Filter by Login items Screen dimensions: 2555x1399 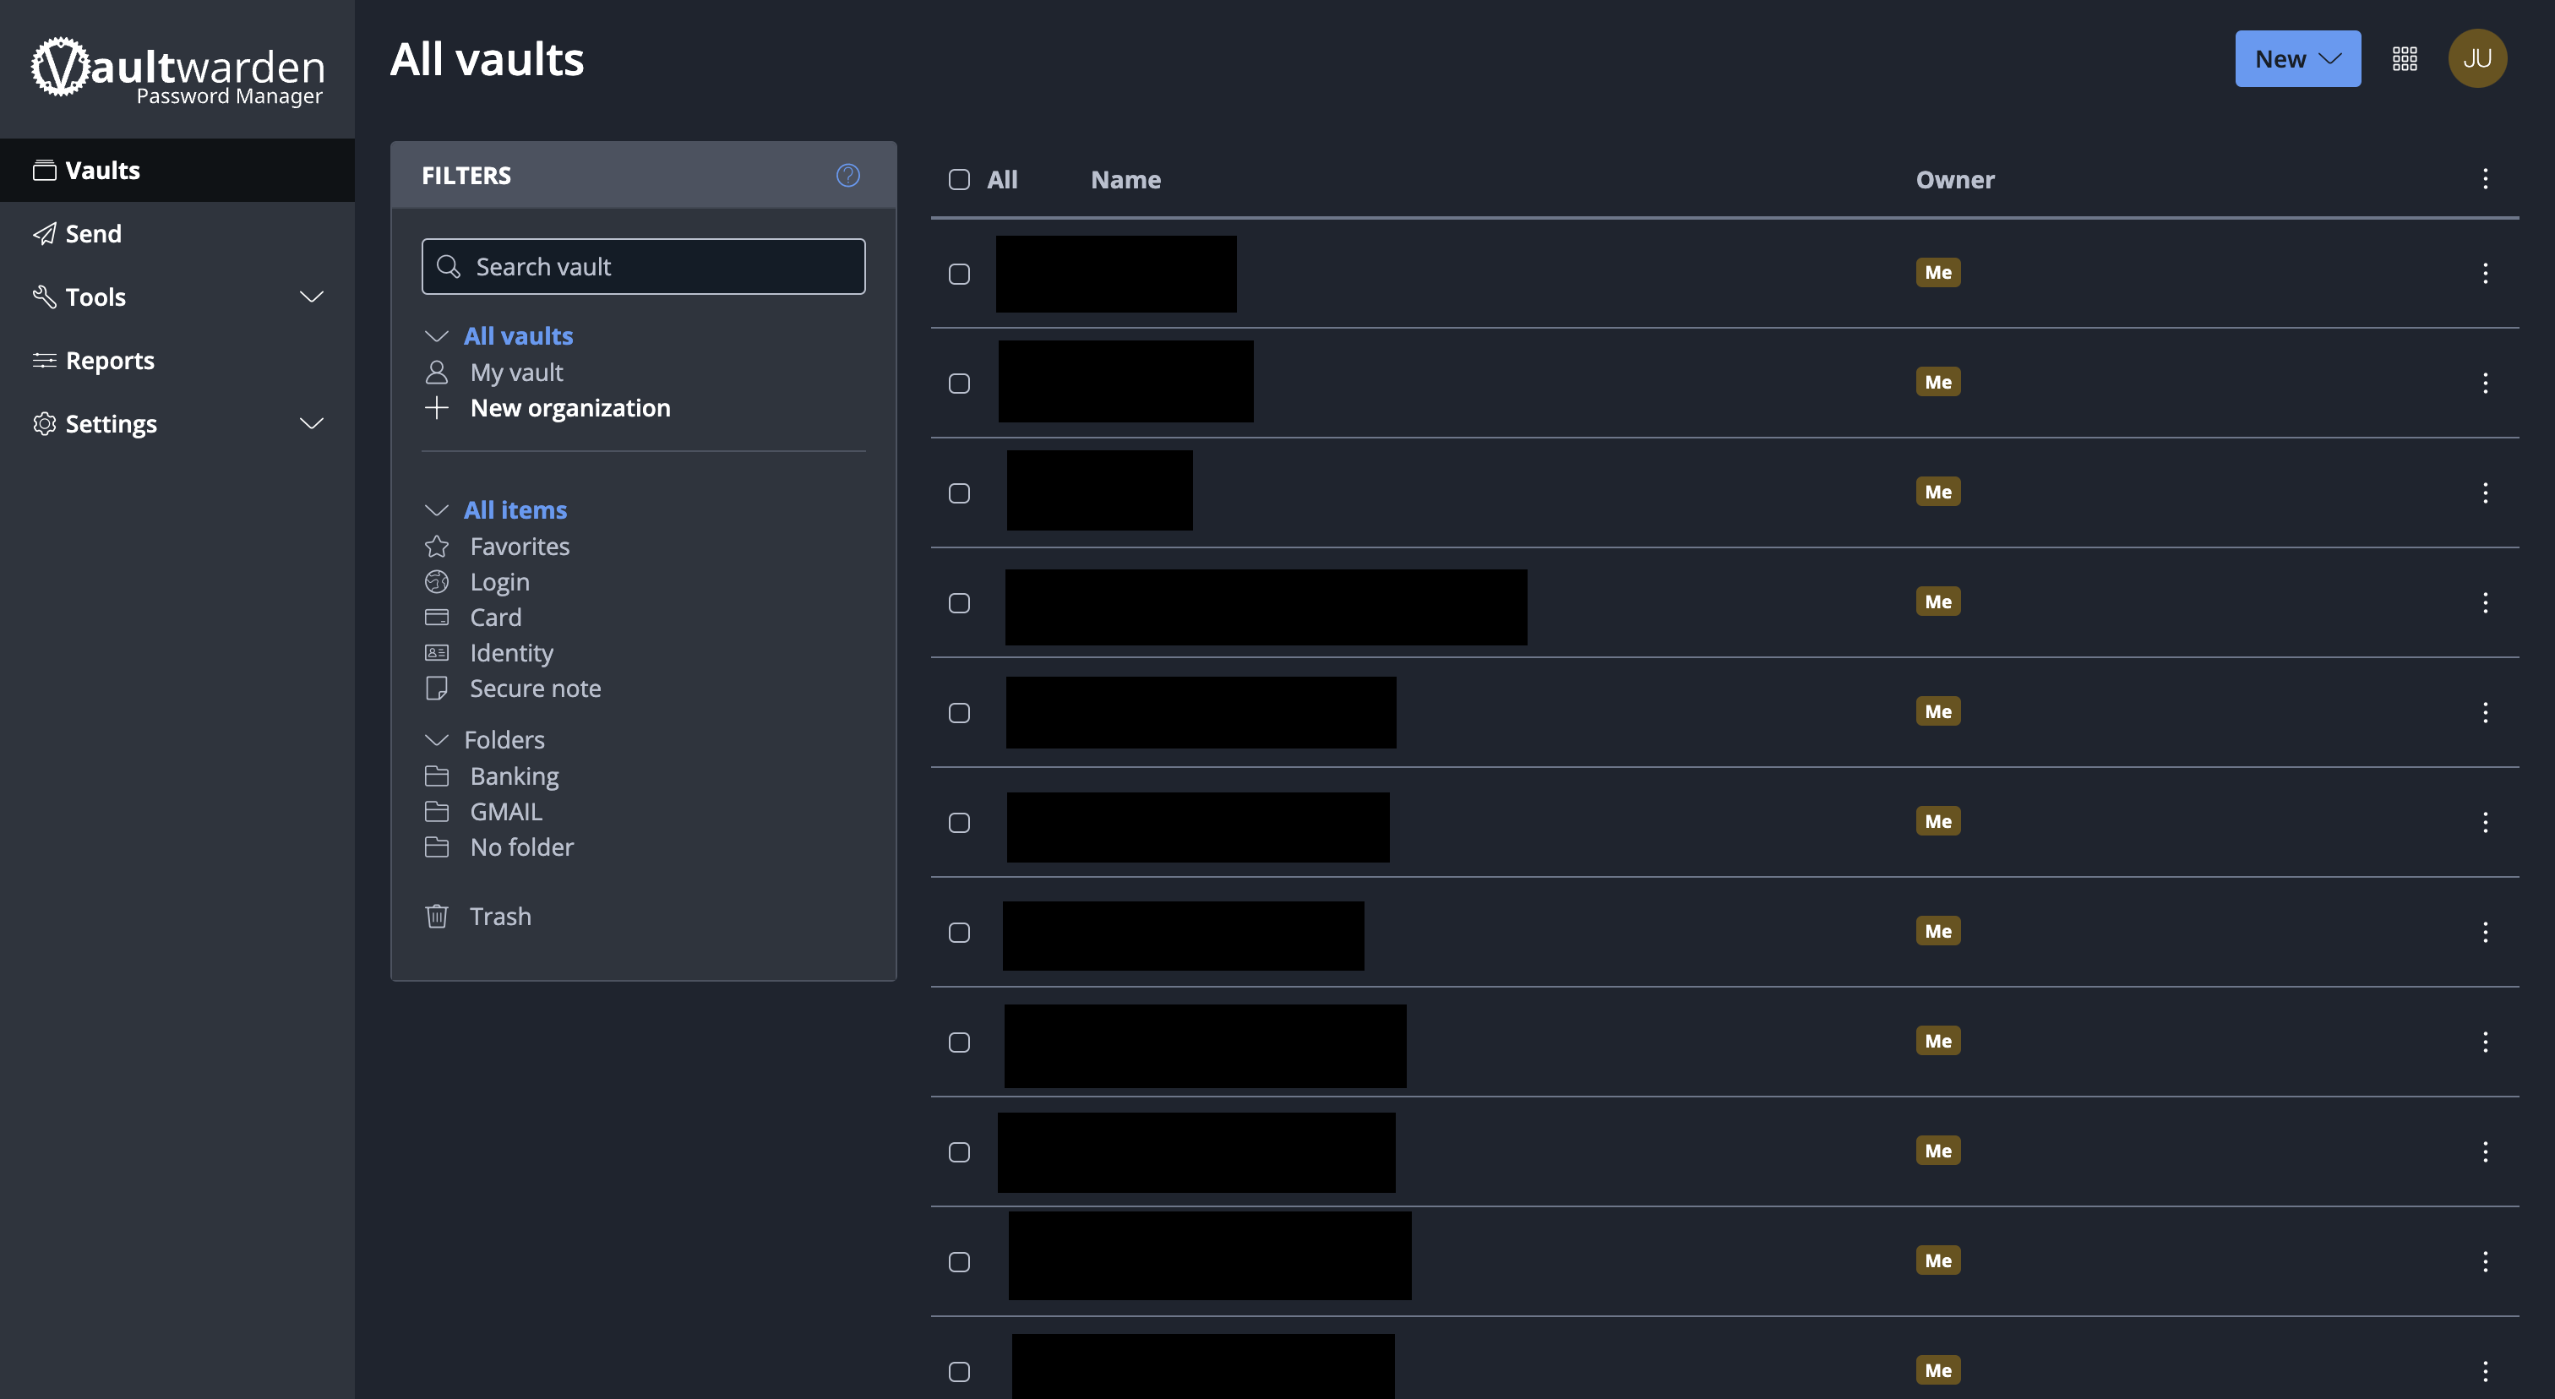pos(500,582)
